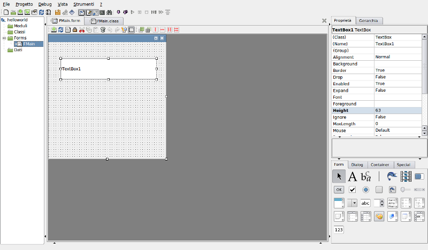
Task: Choose the OK Button control in toolbox
Action: coord(339,190)
